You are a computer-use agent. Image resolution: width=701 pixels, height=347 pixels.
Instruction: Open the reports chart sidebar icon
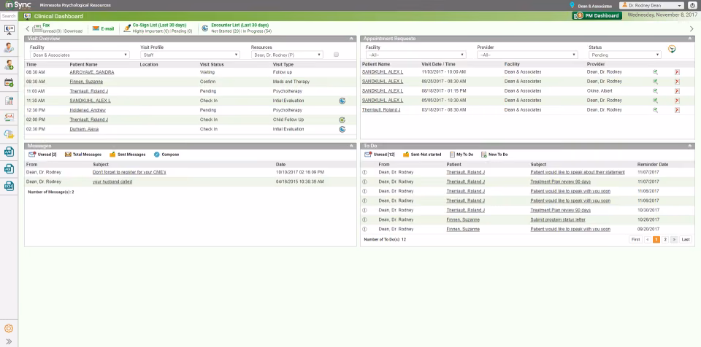coord(9,100)
